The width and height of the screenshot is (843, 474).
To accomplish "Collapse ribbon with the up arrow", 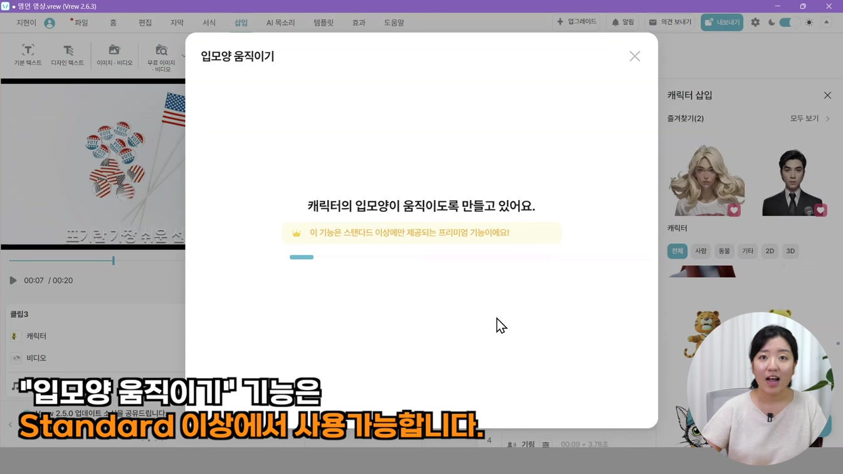I will point(826,22).
